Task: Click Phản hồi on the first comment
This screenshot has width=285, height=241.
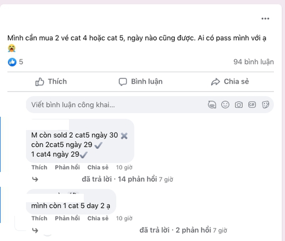Action: (67, 167)
